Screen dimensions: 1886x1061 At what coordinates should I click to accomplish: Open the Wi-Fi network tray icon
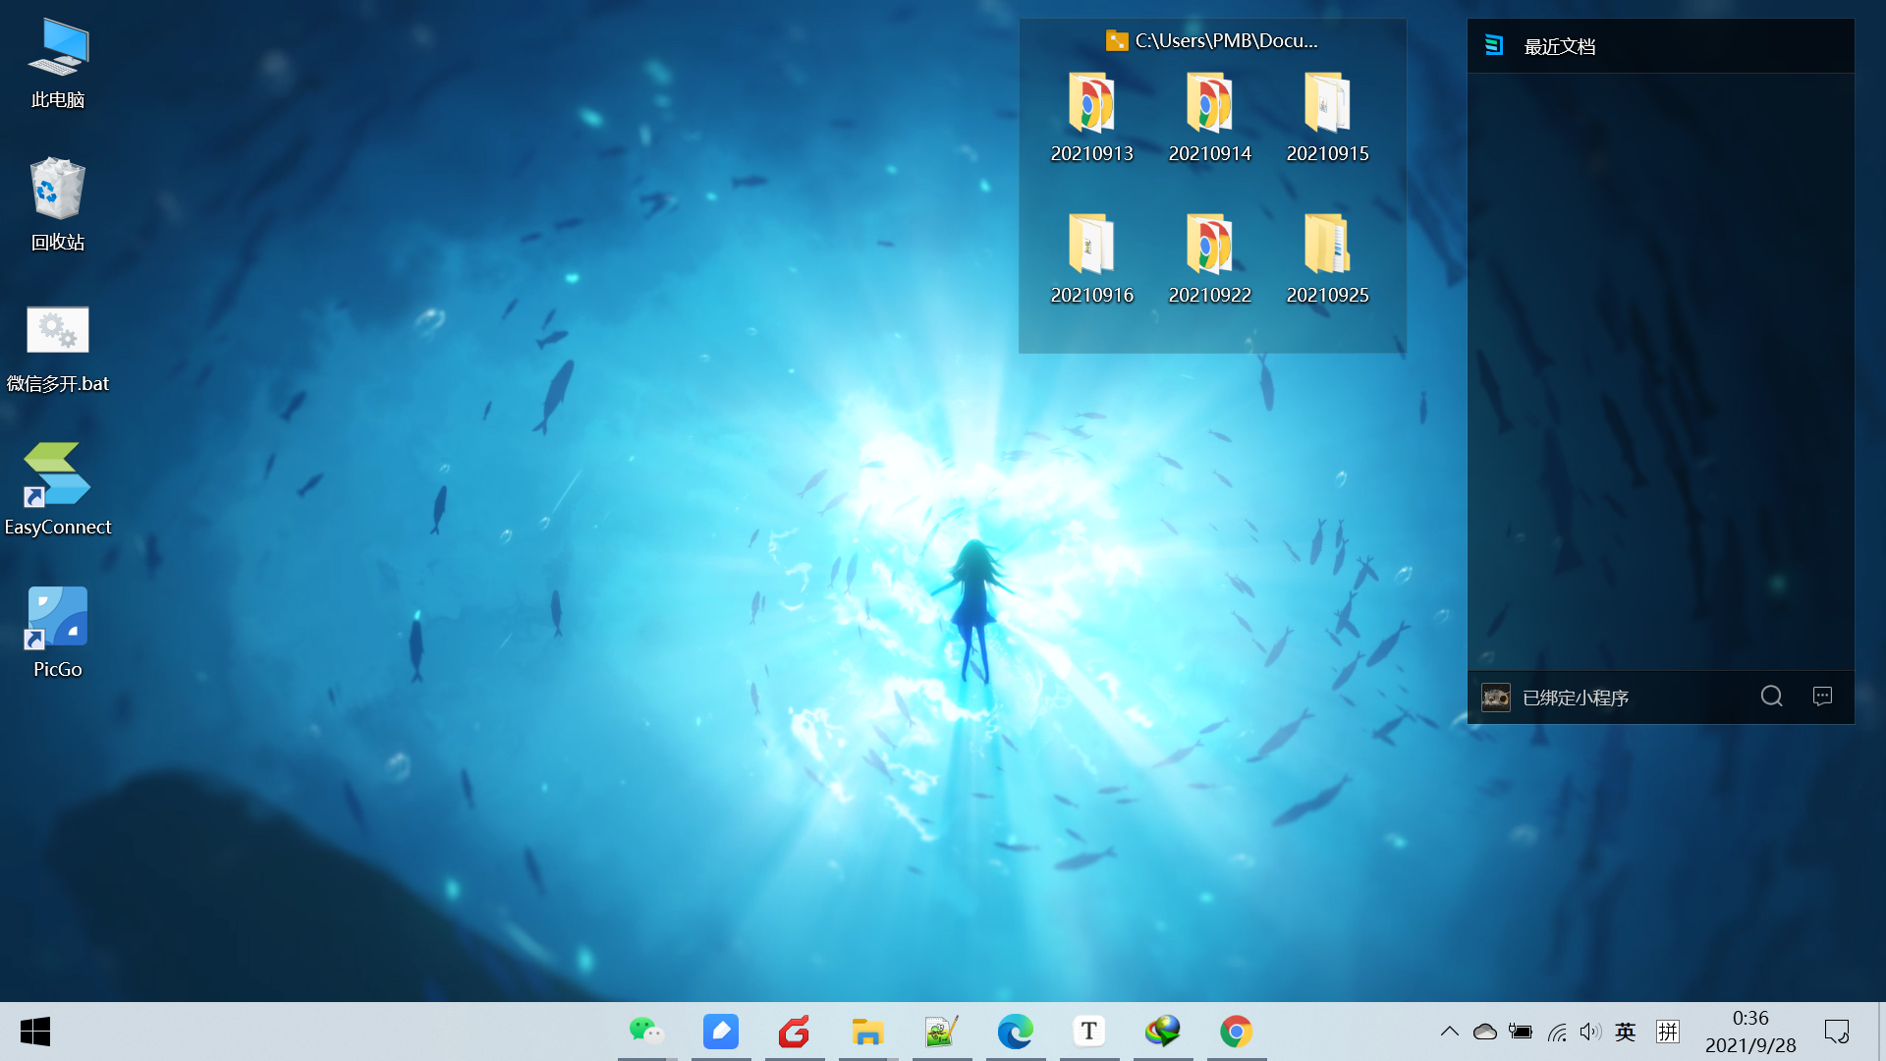click(x=1557, y=1032)
